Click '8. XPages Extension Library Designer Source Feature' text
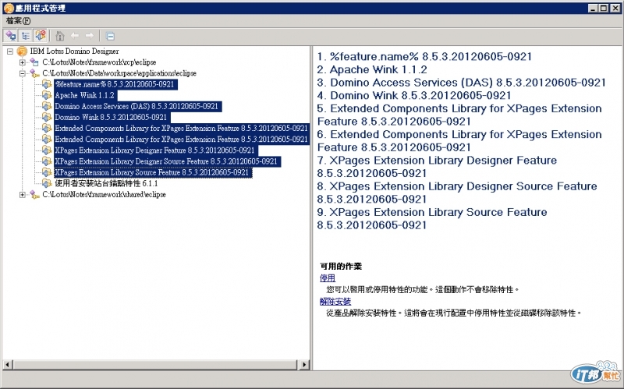The width and height of the screenshot is (624, 389). 457,193
